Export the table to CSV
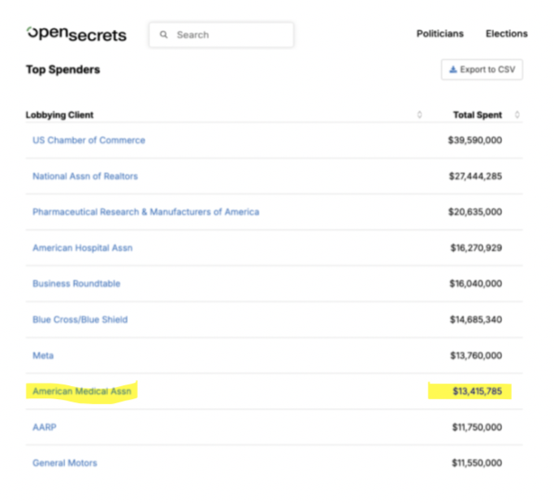 pyautogui.click(x=482, y=69)
